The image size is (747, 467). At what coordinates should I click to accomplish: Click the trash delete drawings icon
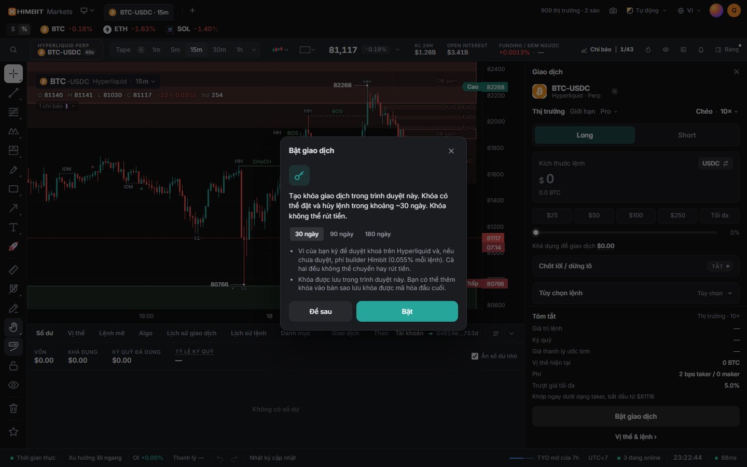point(13,408)
